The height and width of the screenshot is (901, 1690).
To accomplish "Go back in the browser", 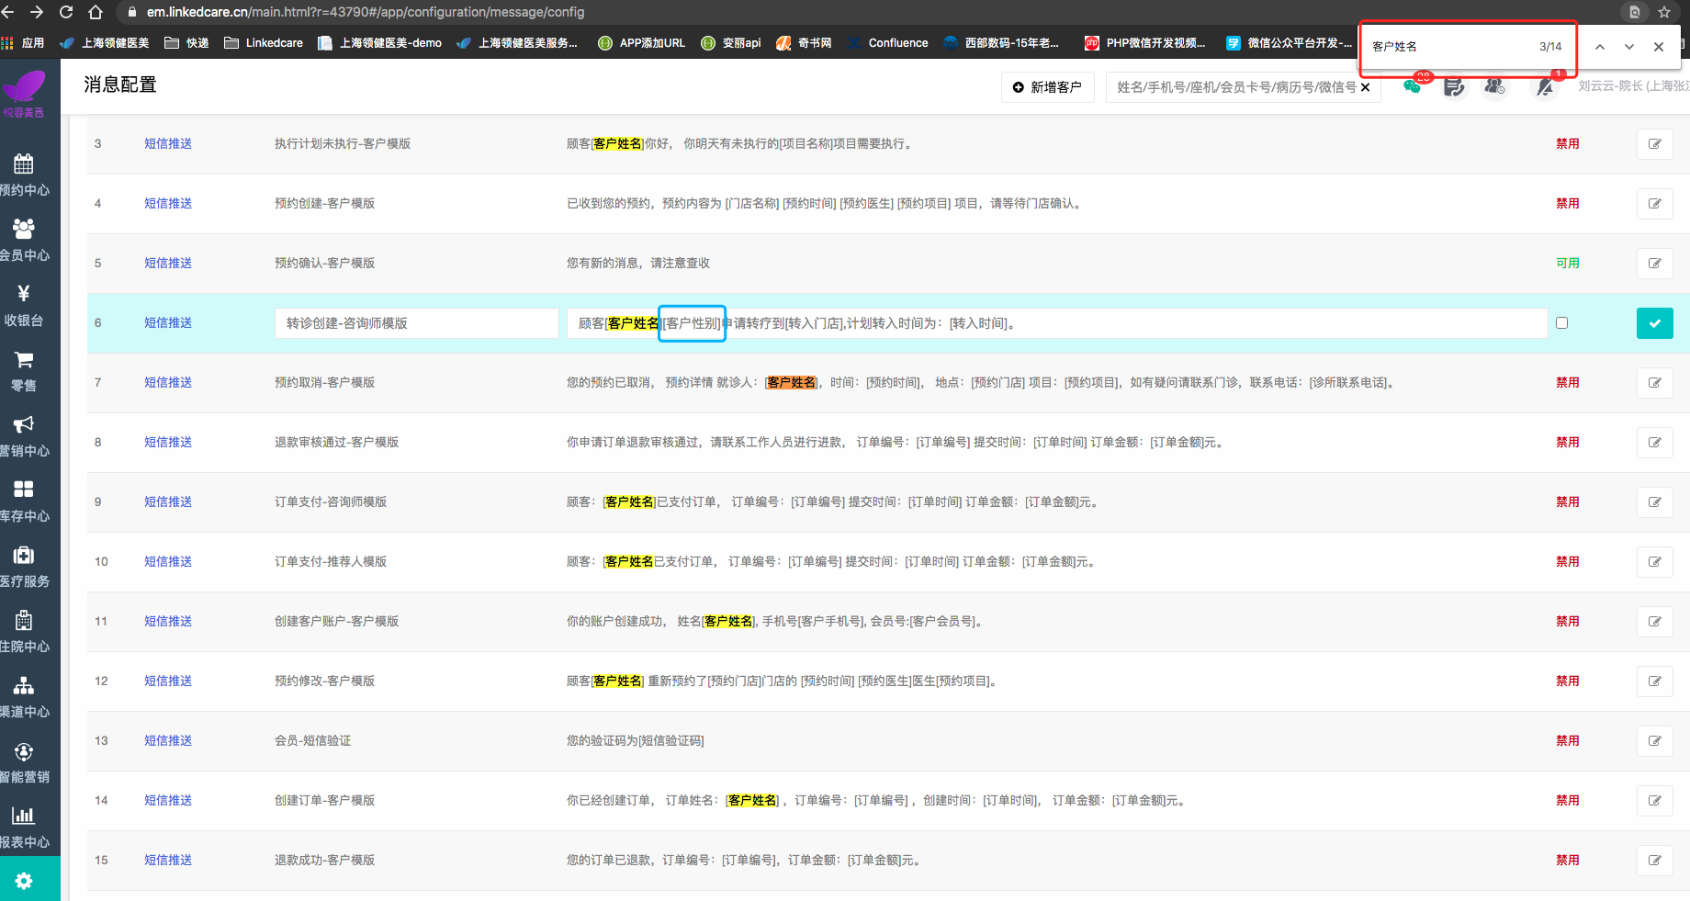I will [x=8, y=12].
